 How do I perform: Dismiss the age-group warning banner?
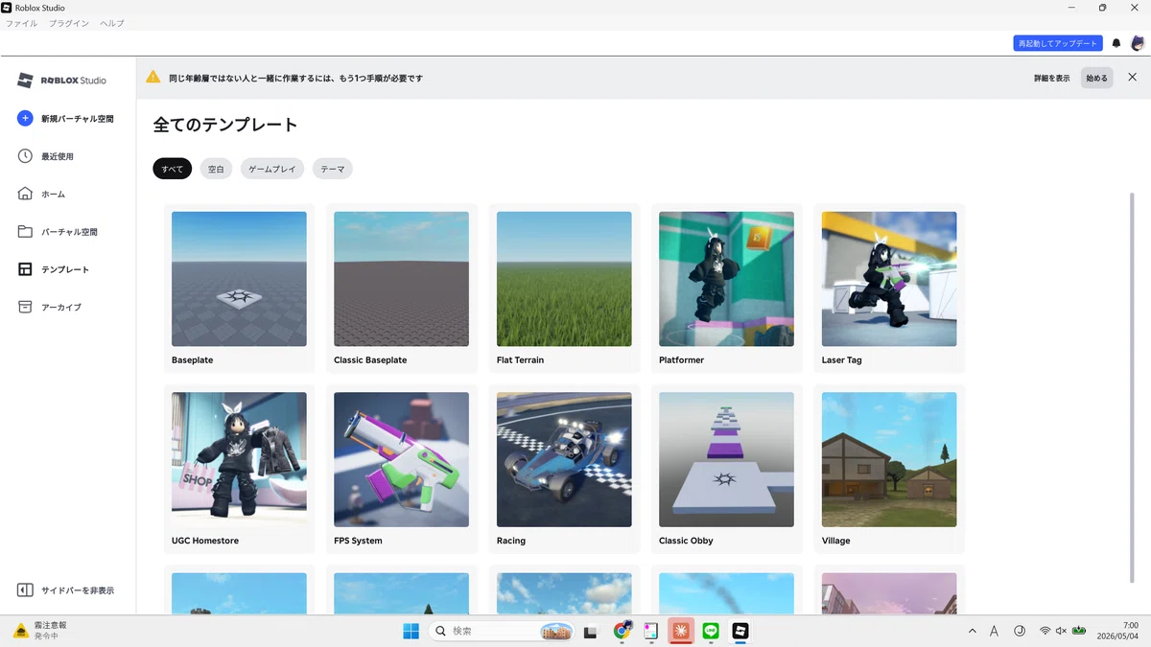click(1133, 78)
